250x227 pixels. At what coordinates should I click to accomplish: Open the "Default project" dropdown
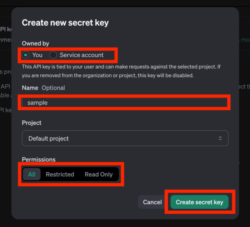125,138
